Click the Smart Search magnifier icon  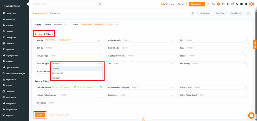(100, 4)
